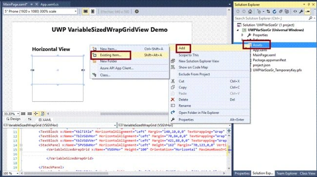Switch to the Team Explorer bottom tab
Viewport: 317px width, 177px height.
coord(286,174)
